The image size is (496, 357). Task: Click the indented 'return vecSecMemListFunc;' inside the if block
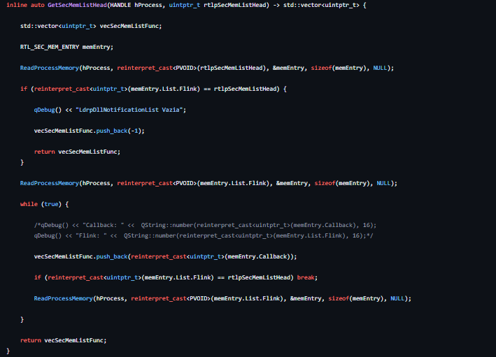(x=77, y=152)
